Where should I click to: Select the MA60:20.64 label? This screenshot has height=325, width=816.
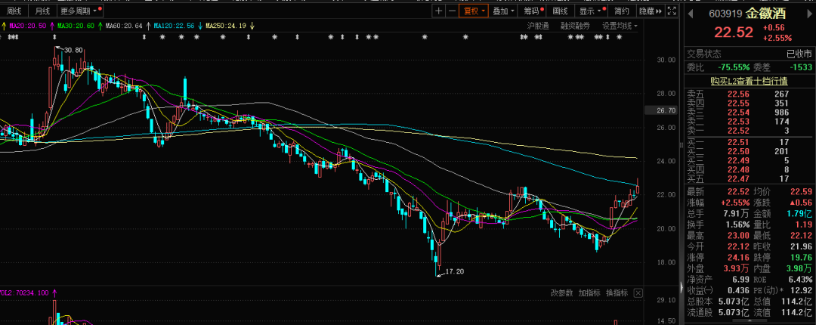pos(124,26)
